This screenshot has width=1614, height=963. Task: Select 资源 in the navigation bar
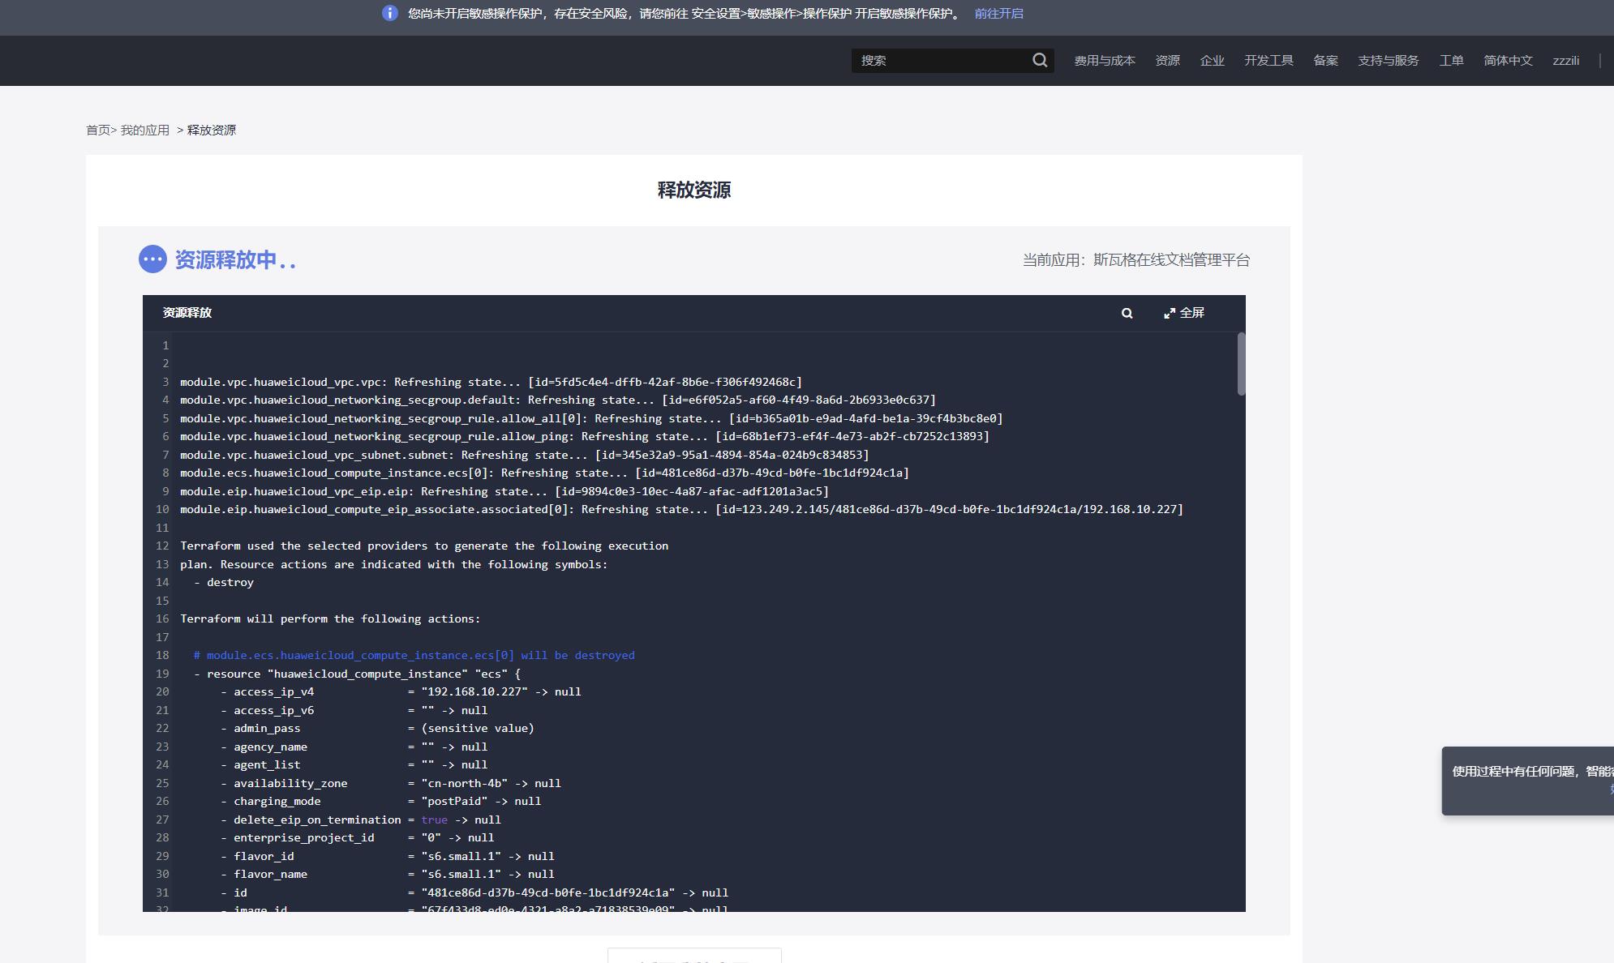[x=1168, y=60]
